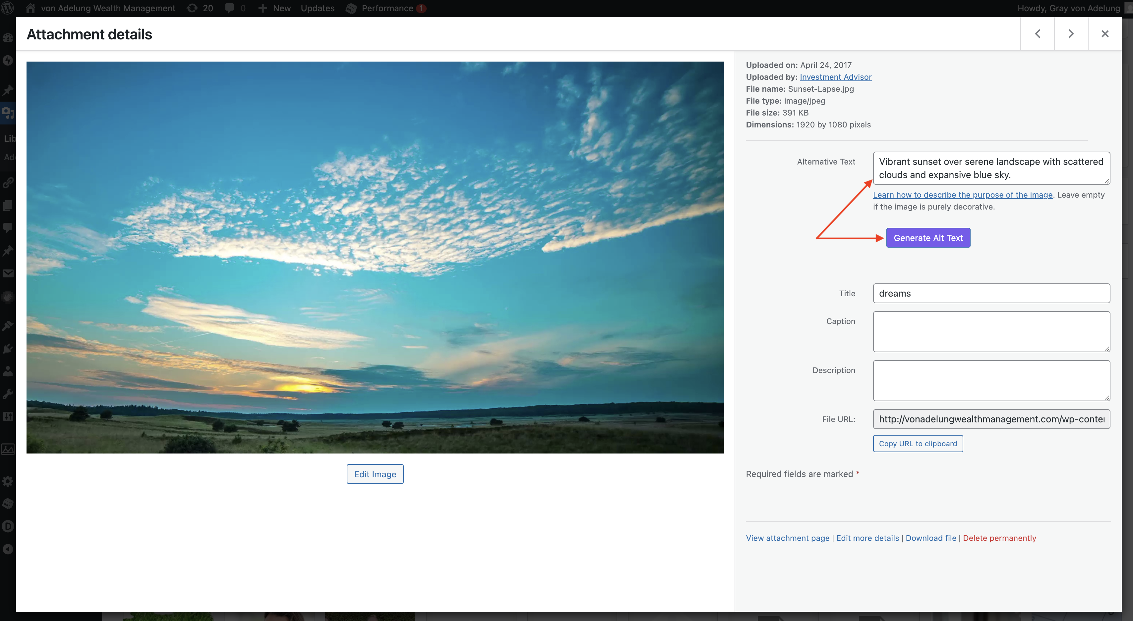Open the New content menu
1133x621 pixels.
pos(274,8)
